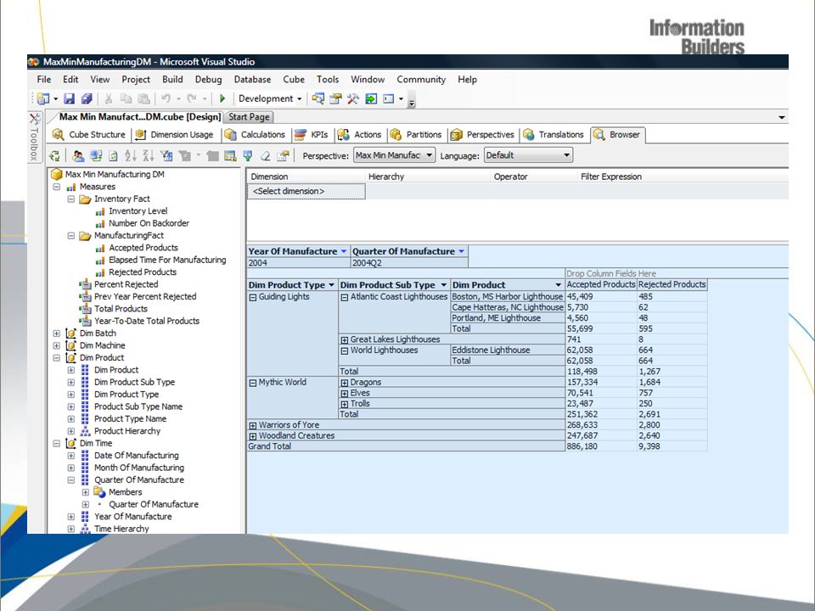Click the Cut scissors icon
Viewport: 815px width, 611px height.
(108, 98)
